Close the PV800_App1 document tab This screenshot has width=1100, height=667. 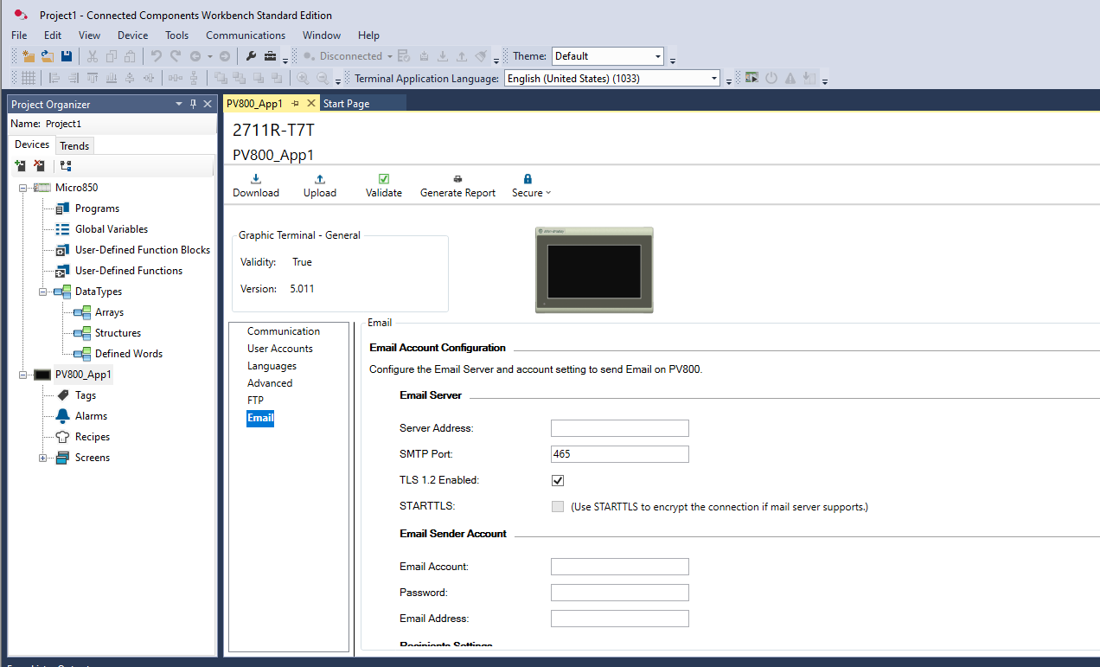[311, 104]
